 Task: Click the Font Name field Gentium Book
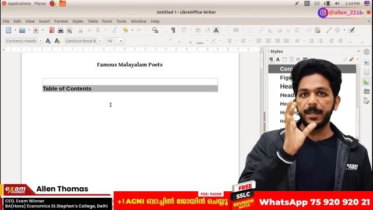click(81, 41)
